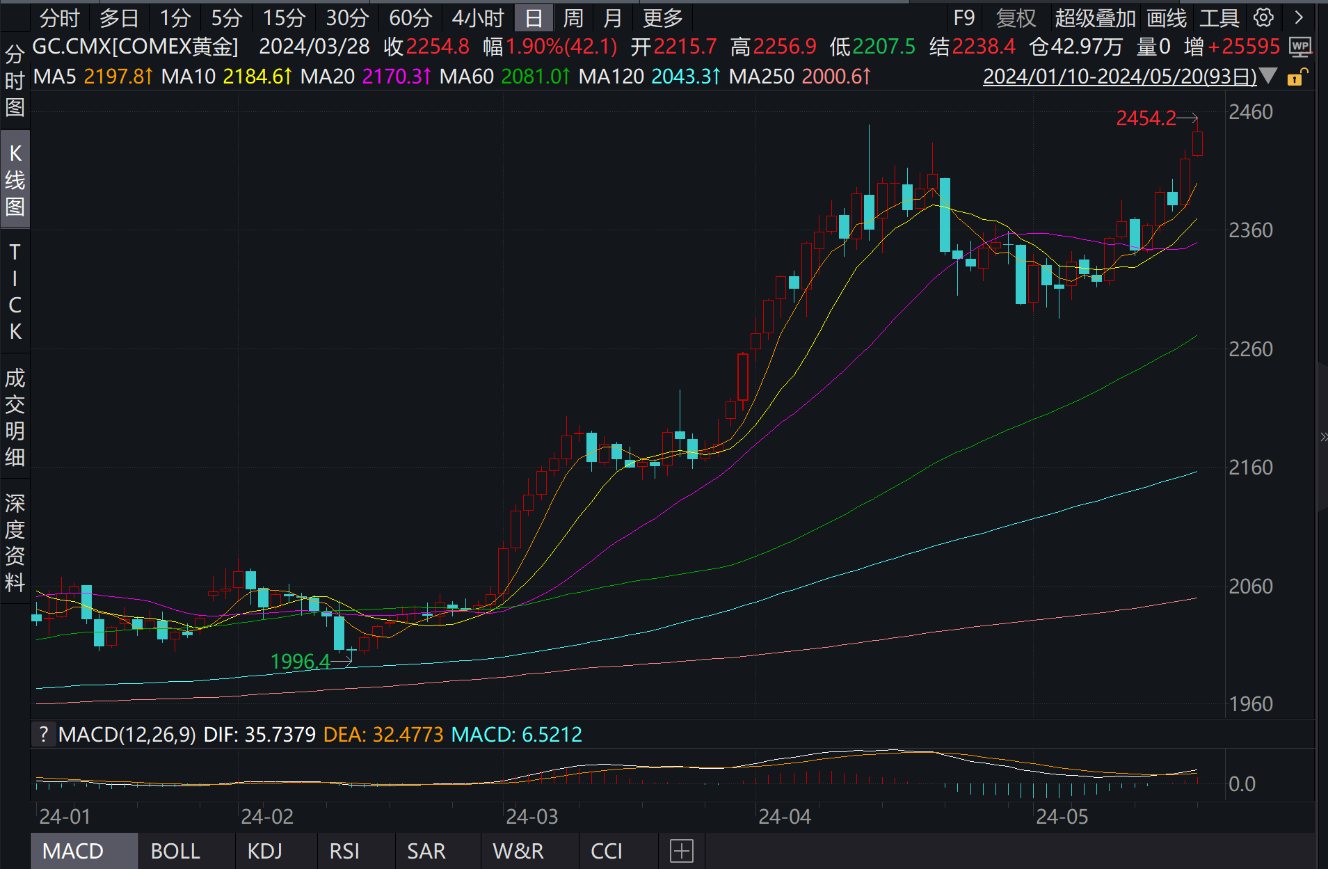Toggle the 复权 price adjustment option
This screenshot has width=1328, height=869.
coord(1016,17)
